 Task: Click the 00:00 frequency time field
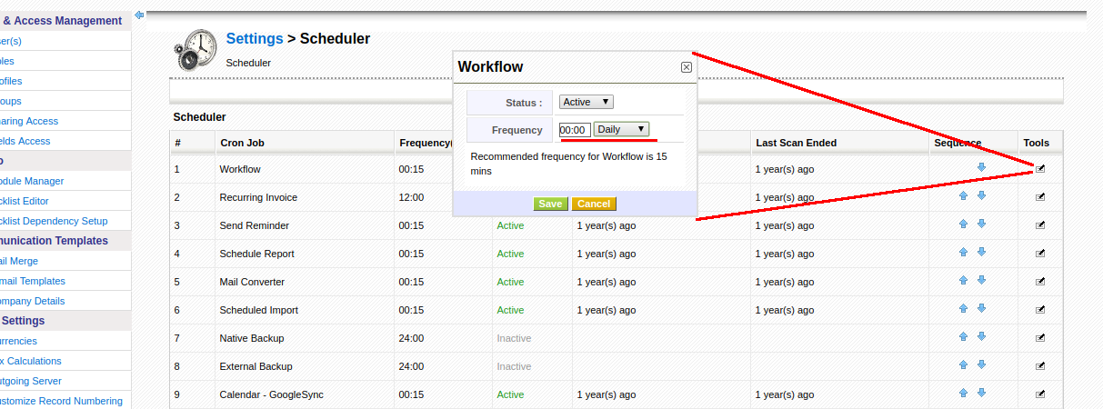coord(575,130)
